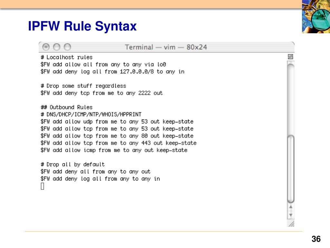This screenshot has height=248, width=330.
Task: Click the '# Localhost rules' comment line
Action: click(x=66, y=57)
